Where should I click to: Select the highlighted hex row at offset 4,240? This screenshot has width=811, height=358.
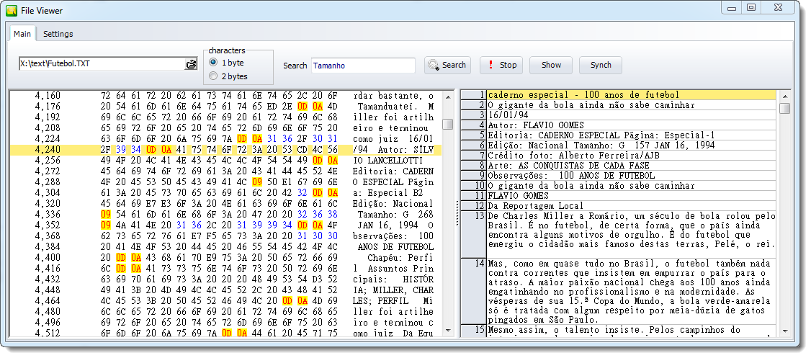[230, 150]
